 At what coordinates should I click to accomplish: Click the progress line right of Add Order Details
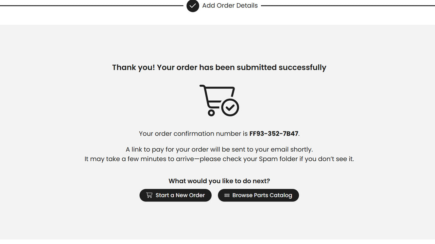(x=347, y=6)
